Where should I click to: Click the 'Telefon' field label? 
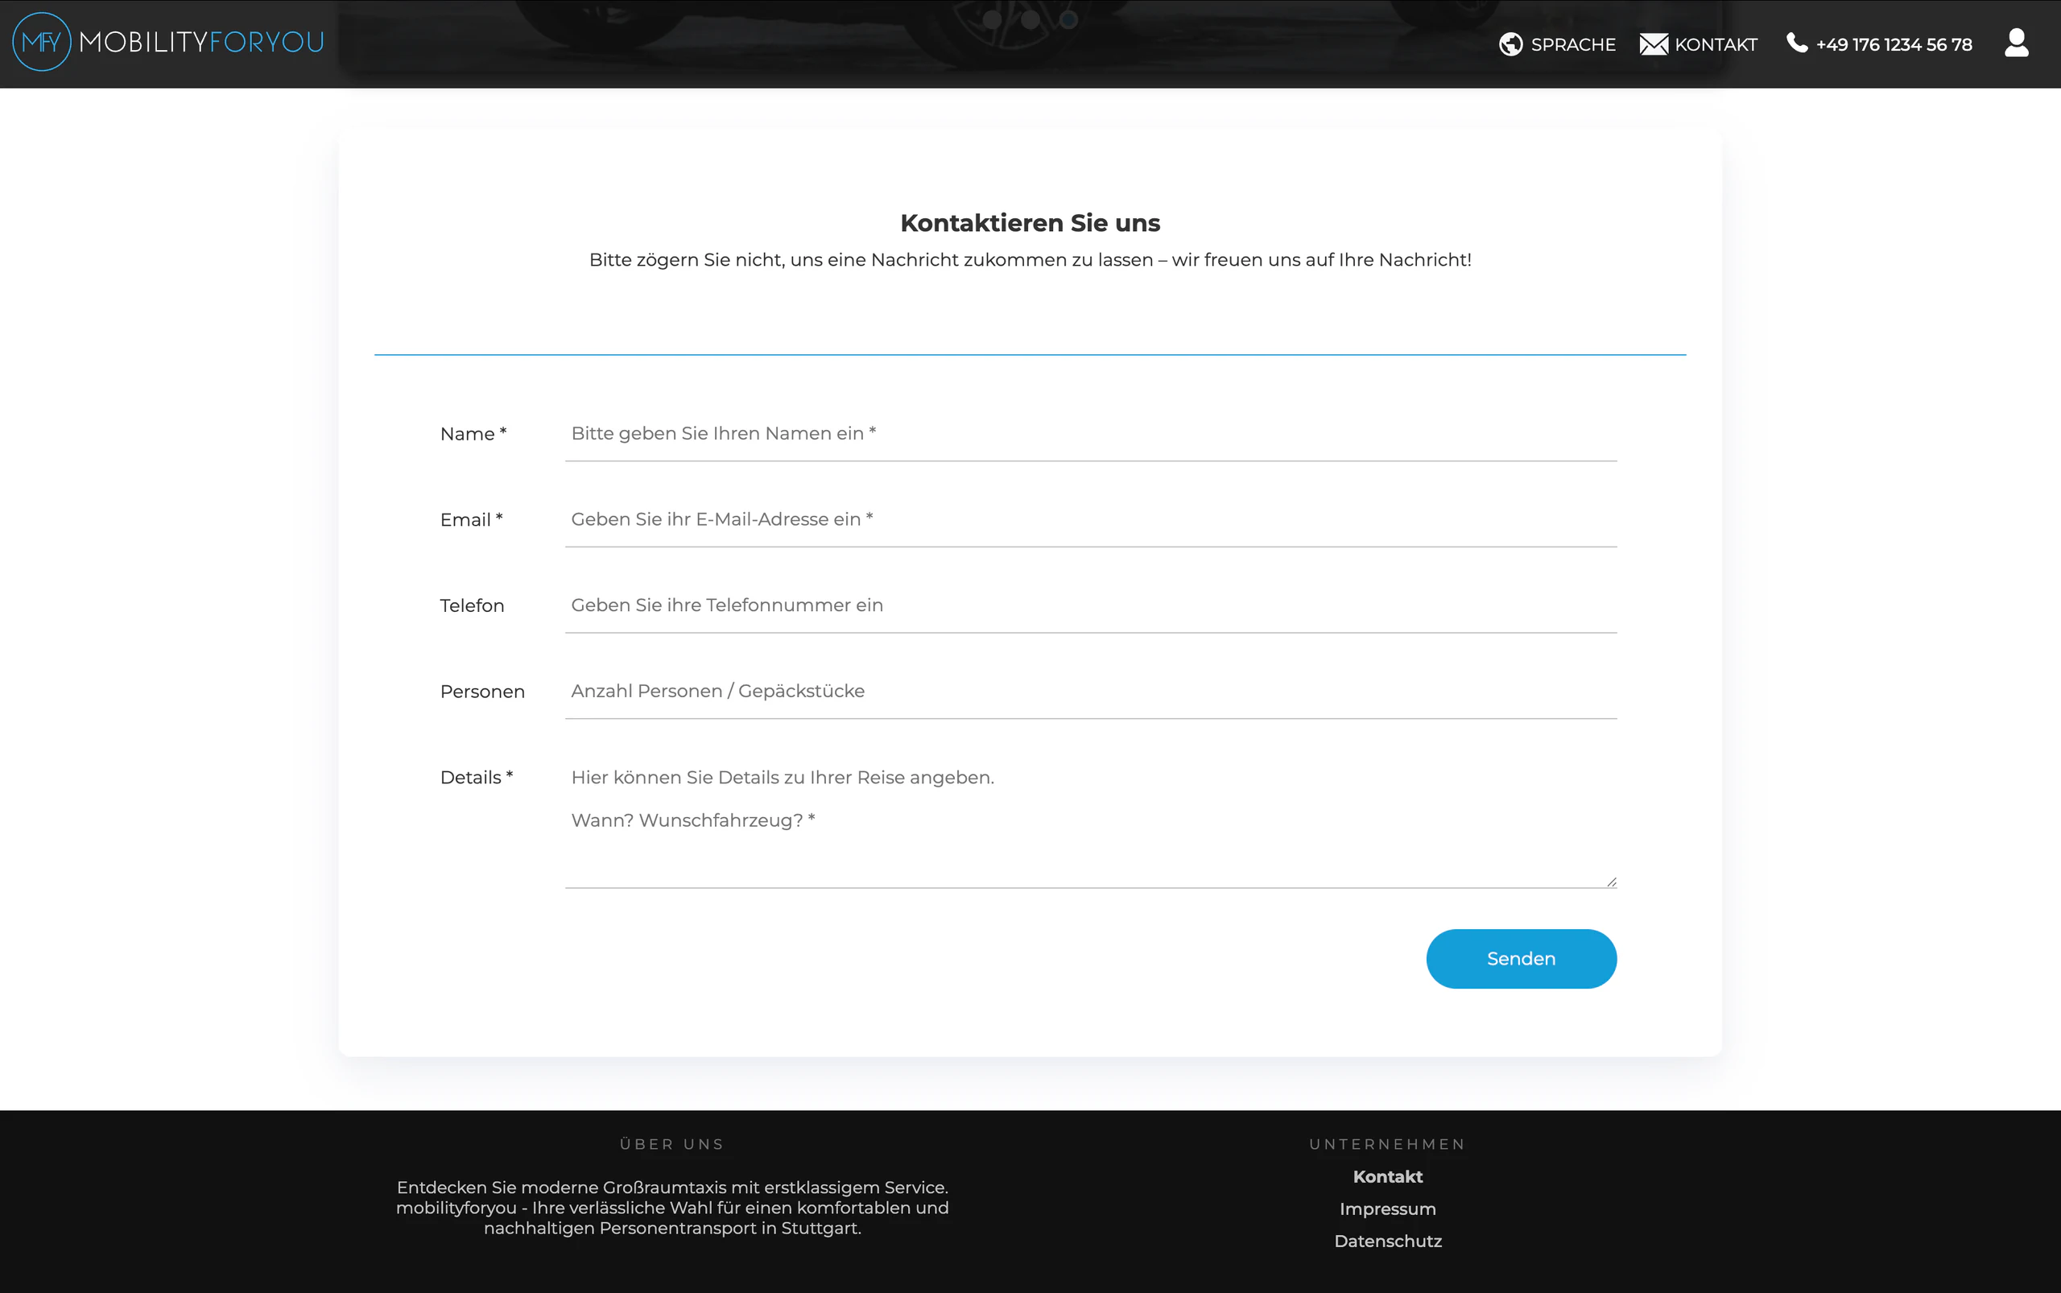472,606
